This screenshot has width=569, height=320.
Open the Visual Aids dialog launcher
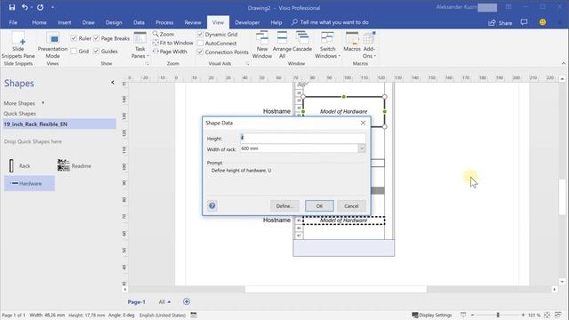[x=248, y=63]
